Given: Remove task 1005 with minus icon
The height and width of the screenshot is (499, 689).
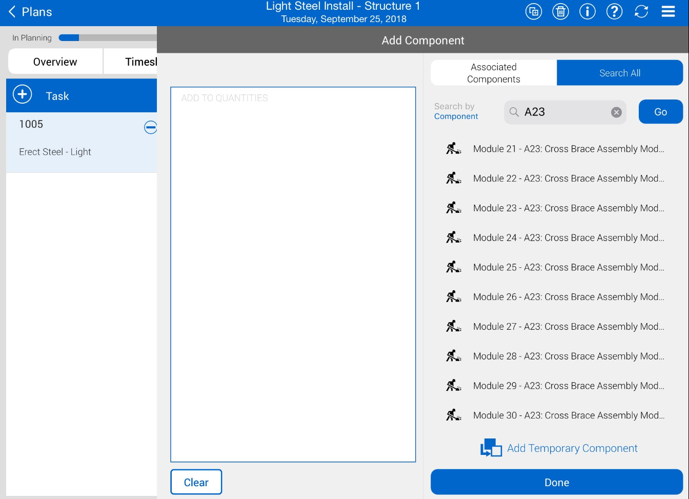Looking at the screenshot, I should (150, 127).
